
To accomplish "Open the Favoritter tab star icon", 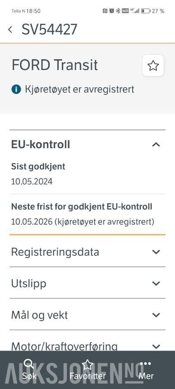I will (87, 364).
